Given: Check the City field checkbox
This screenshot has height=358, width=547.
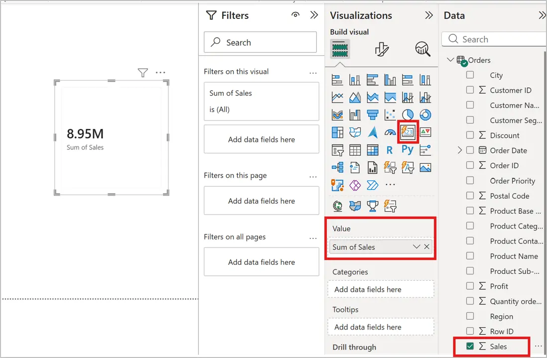Looking at the screenshot, I should click(x=470, y=75).
